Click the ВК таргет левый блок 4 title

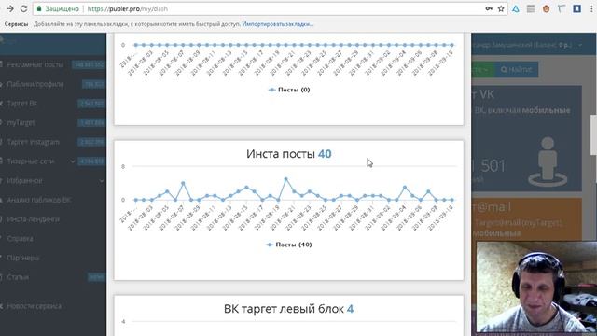coord(288,309)
